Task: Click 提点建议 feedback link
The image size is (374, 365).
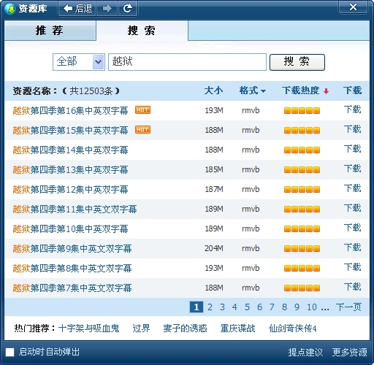Action: 305,352
